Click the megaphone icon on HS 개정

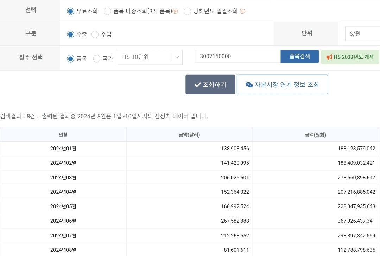point(329,57)
